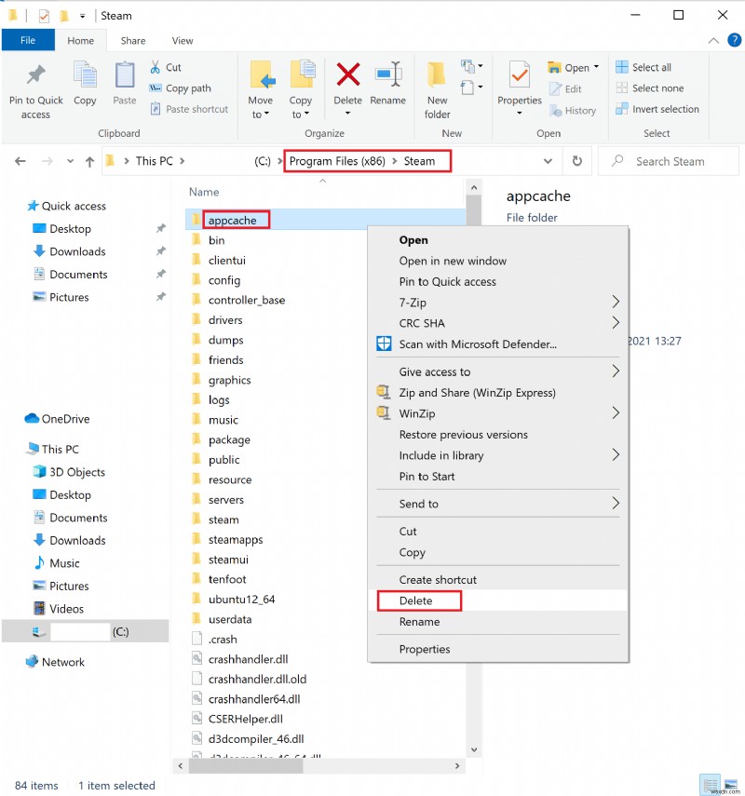The image size is (745, 796).
Task: Open the Copy to dropdown
Action: coord(301,89)
